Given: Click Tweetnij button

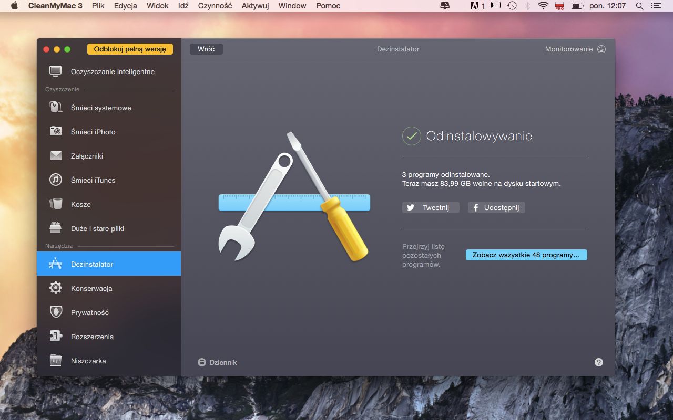Looking at the screenshot, I should pos(431,207).
